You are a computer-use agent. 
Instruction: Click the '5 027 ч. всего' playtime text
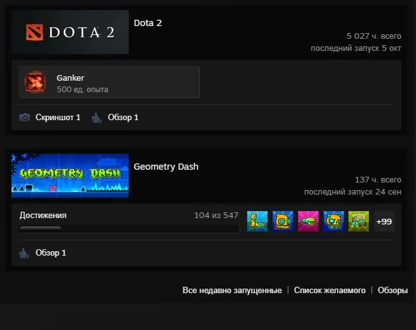click(374, 36)
